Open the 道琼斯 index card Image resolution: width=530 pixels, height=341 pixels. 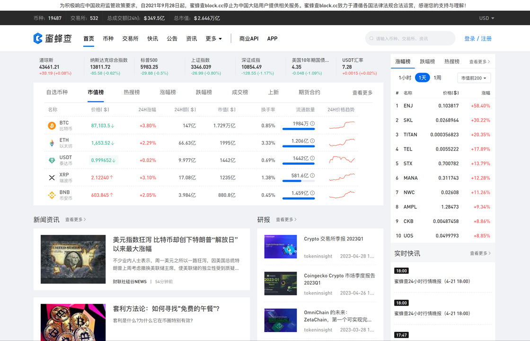point(57,67)
